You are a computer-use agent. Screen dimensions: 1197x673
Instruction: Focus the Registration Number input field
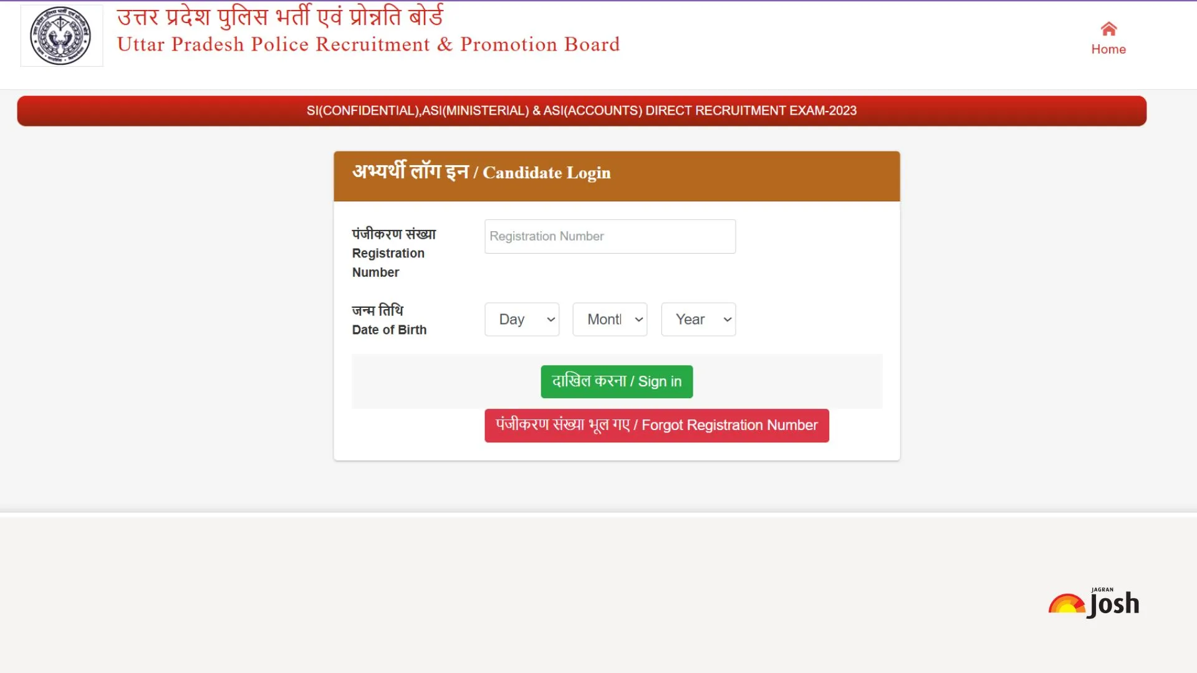click(x=610, y=236)
